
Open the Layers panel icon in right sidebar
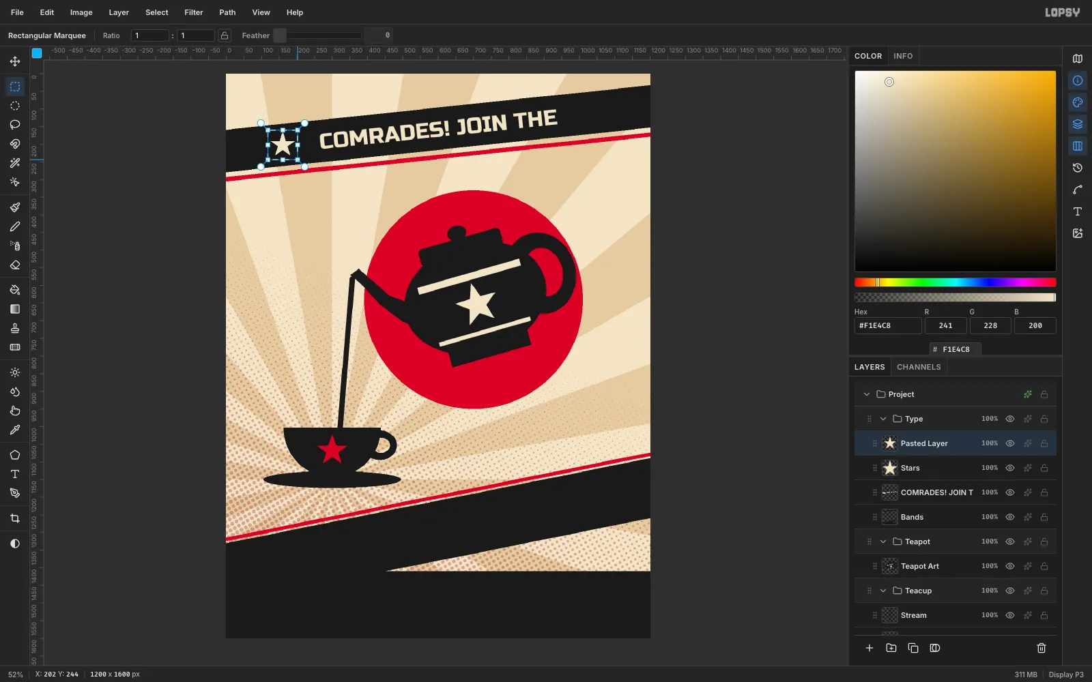(x=1078, y=124)
